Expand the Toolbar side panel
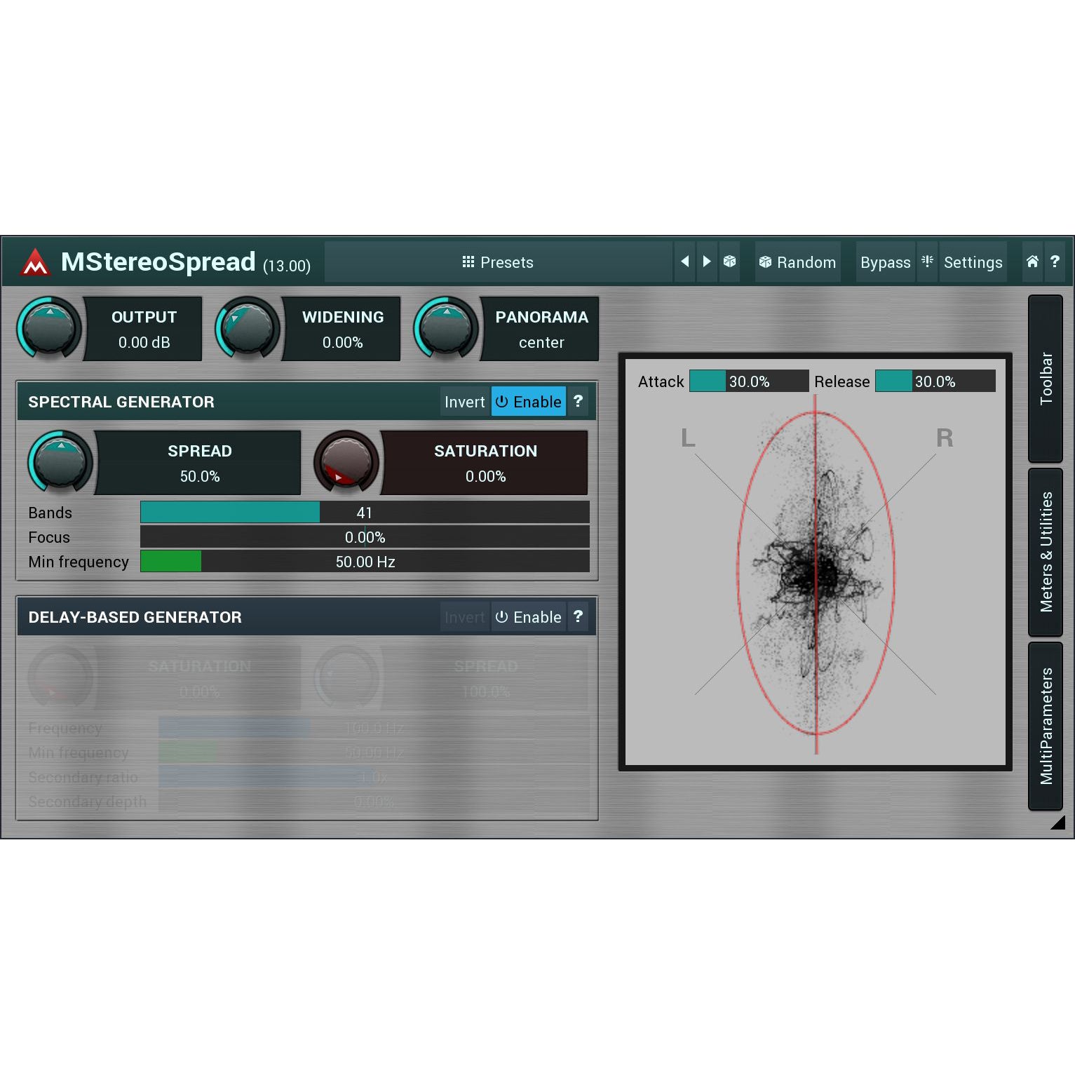 (1045, 379)
